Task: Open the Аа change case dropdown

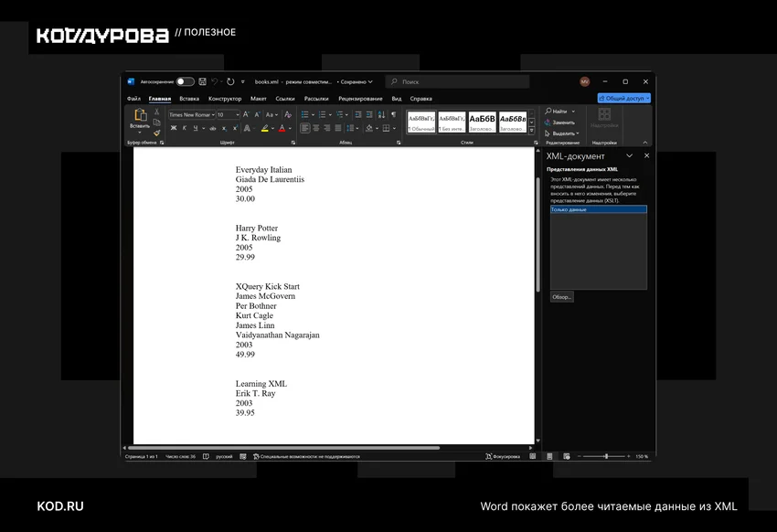Action: pyautogui.click(x=271, y=114)
